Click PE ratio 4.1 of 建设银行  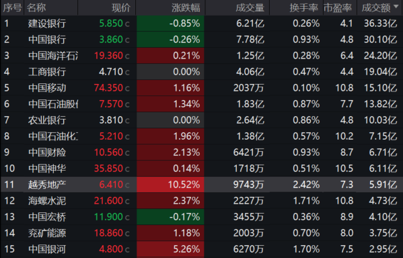346,24
